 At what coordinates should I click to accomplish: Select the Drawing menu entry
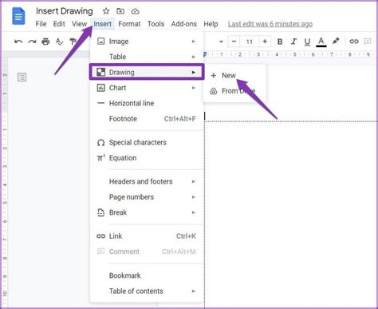coord(147,72)
